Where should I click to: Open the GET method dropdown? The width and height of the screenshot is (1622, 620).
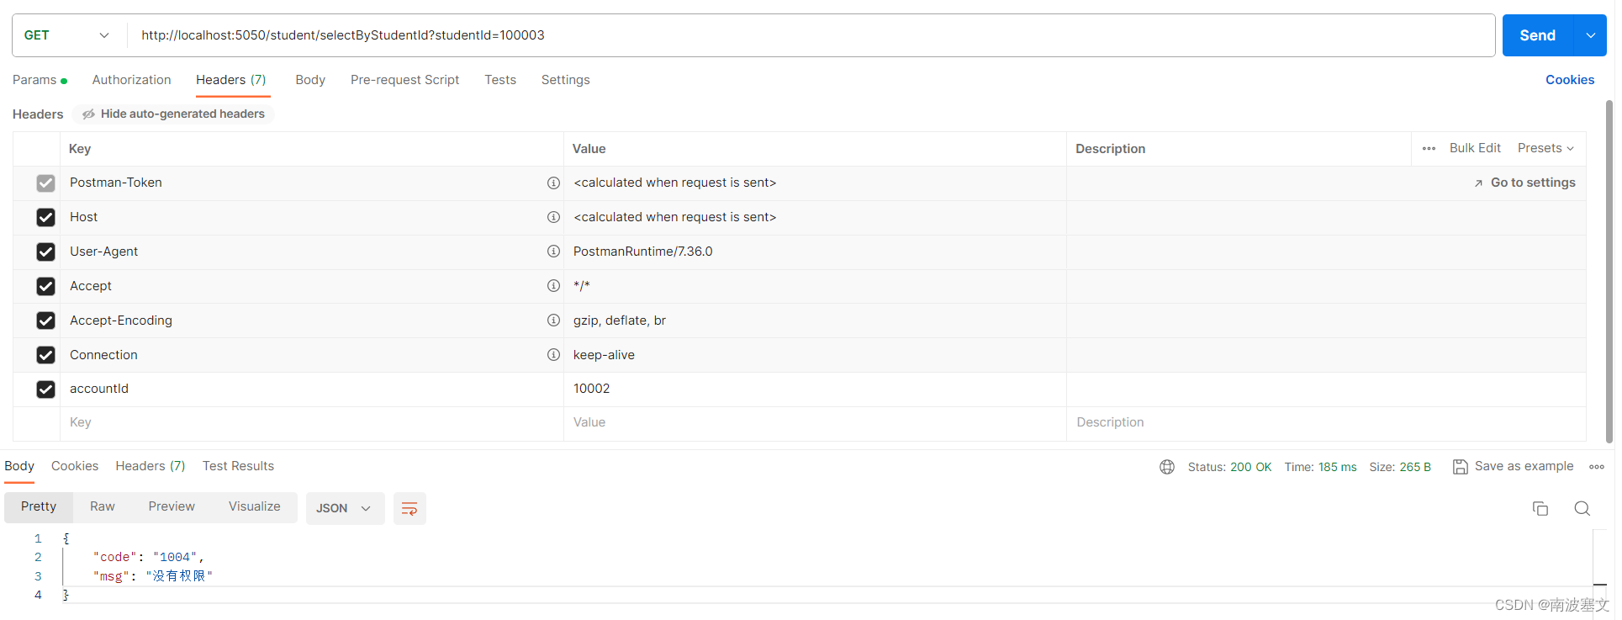point(68,35)
